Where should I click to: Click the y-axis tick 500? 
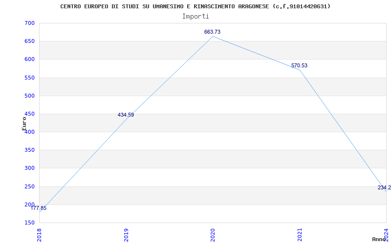[x=29, y=96]
